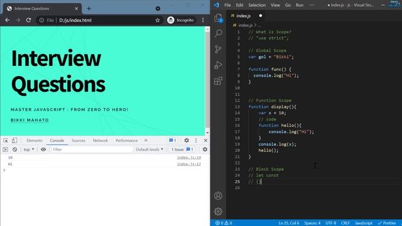Click the BIKKI MAHATO link
Viewport: 402px width, 226px height.
click(30, 120)
